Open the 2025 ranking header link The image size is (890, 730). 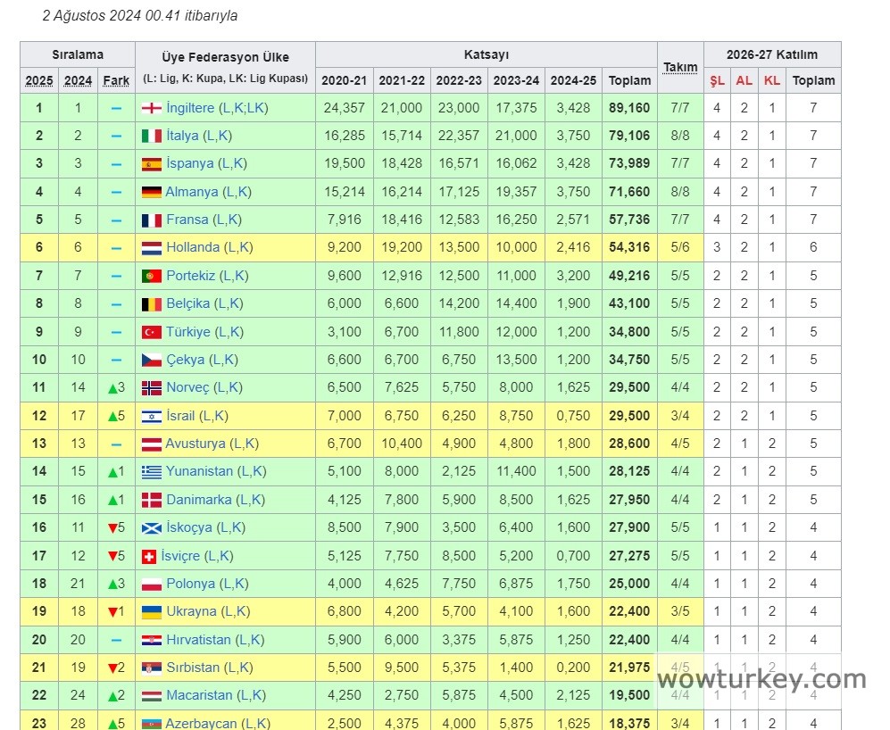[x=39, y=80]
